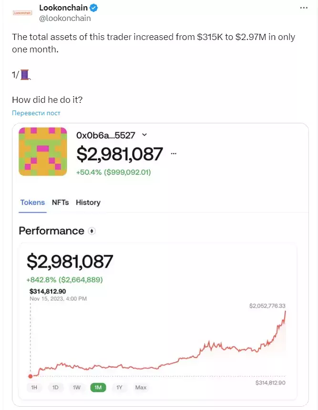Select the 1D chart range
Image resolution: width=318 pixels, height=410 pixels.
point(55,387)
